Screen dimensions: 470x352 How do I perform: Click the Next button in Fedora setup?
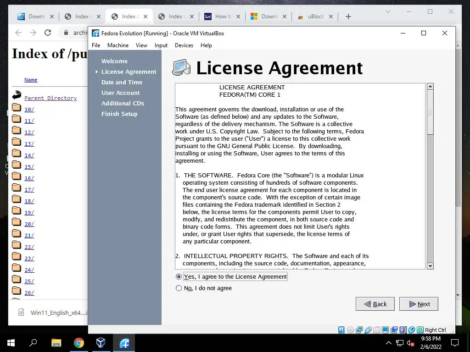419,304
